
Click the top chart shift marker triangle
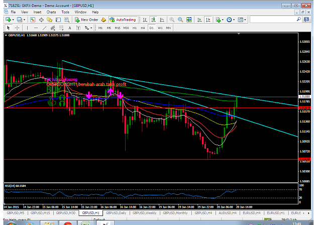click(x=239, y=34)
